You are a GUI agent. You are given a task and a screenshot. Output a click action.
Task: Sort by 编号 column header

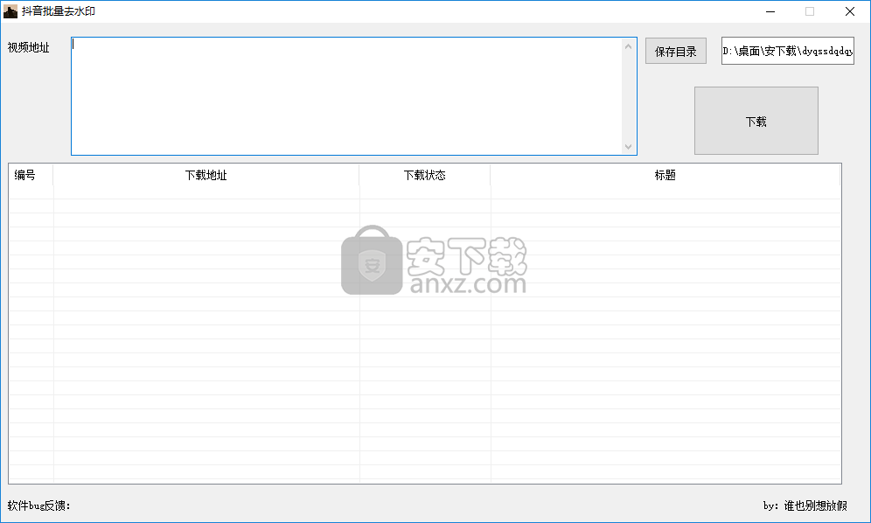(x=31, y=175)
